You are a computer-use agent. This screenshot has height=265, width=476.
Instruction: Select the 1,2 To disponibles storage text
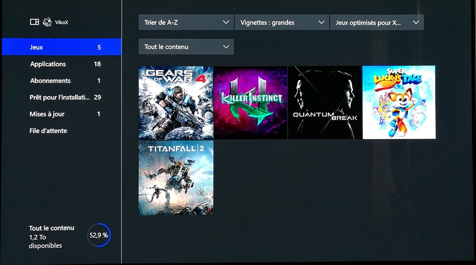tap(45, 241)
